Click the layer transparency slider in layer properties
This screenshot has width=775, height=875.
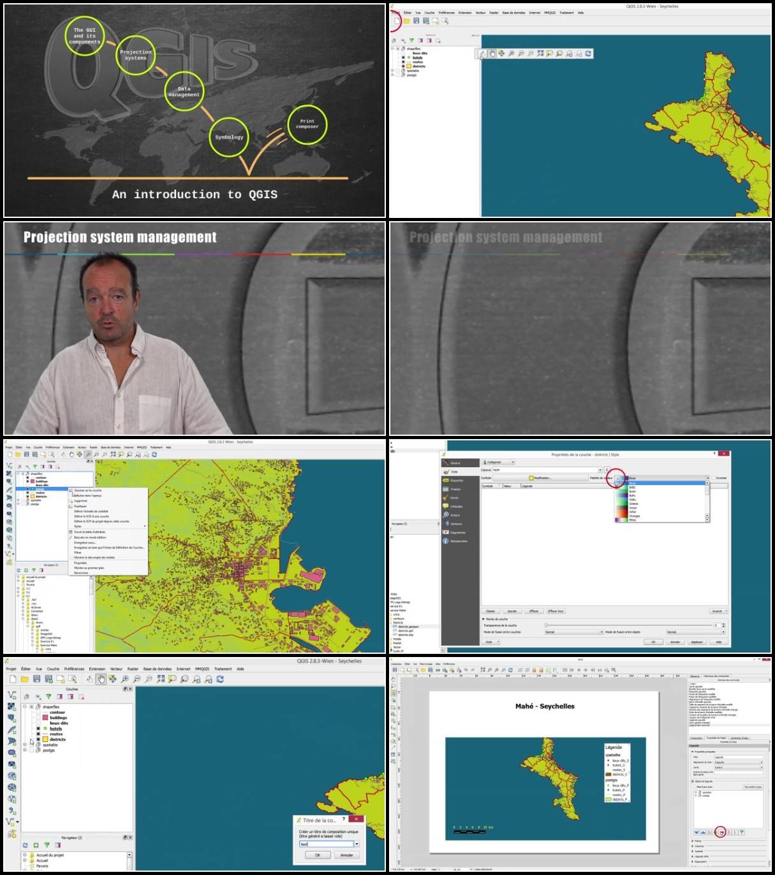628,625
